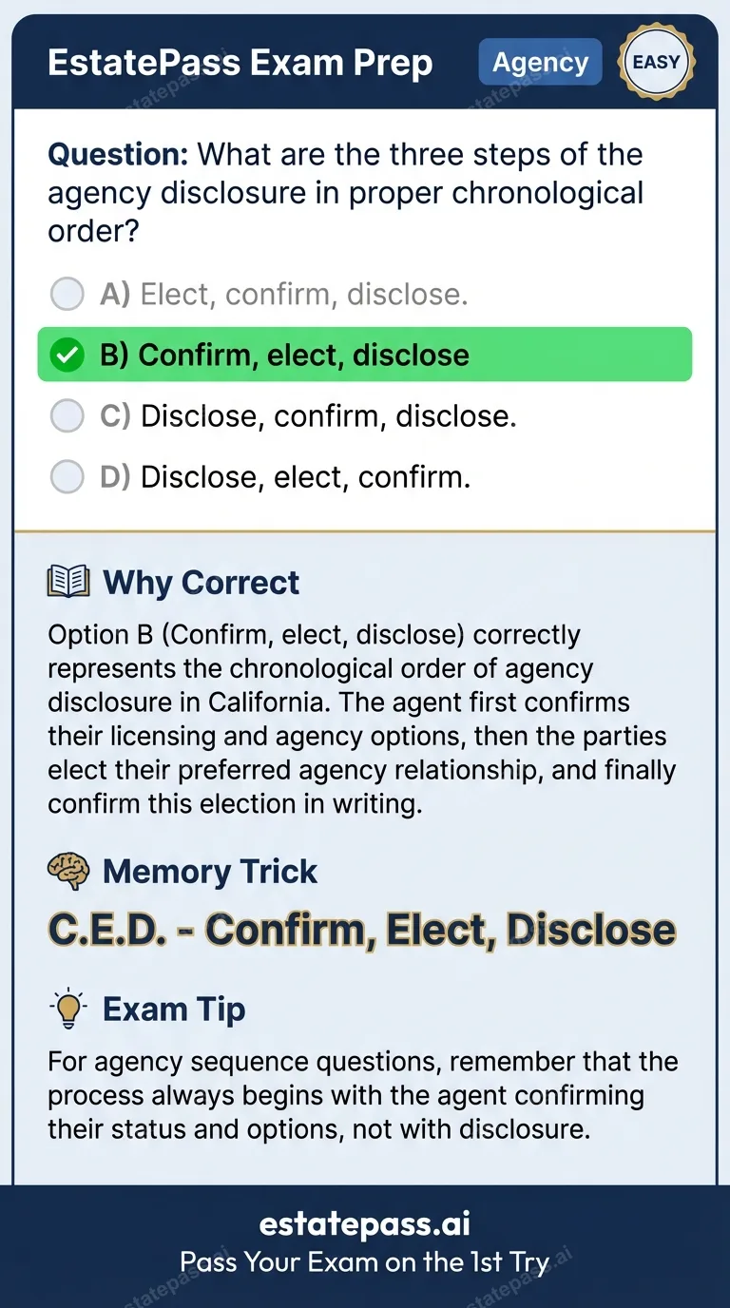Open the Agency category selector
The width and height of the screenshot is (730, 1308).
click(x=540, y=62)
